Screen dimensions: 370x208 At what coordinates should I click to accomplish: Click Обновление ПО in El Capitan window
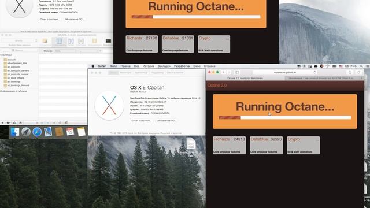[x=166, y=121]
